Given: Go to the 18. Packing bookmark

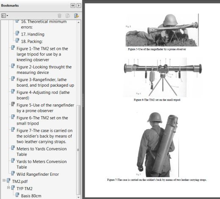Looking at the screenshot, I should 32,41.
